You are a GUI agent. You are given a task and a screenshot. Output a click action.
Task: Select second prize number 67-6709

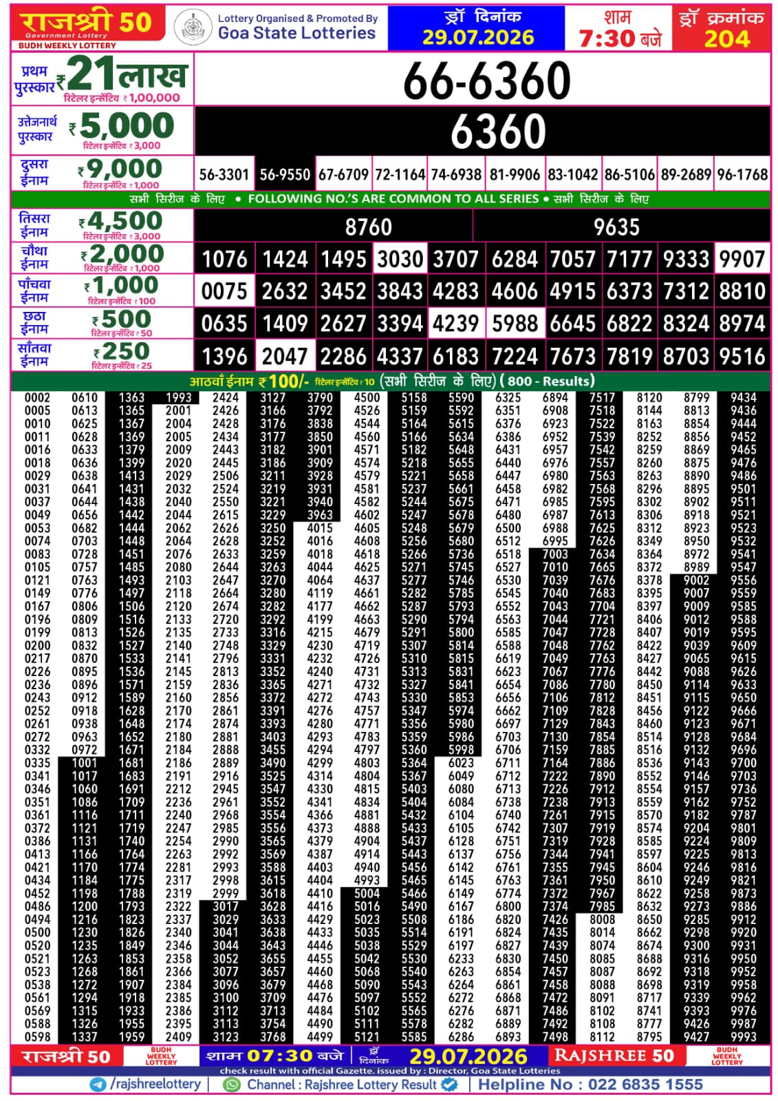(x=343, y=175)
